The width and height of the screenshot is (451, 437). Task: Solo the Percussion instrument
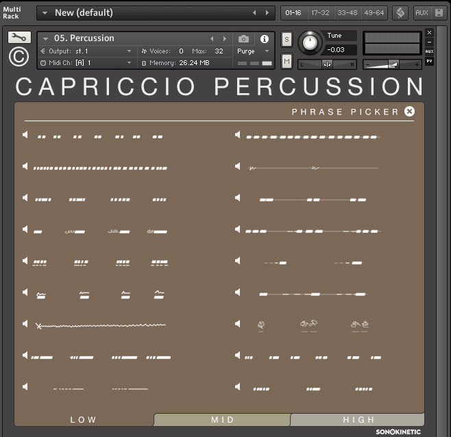coord(287,40)
